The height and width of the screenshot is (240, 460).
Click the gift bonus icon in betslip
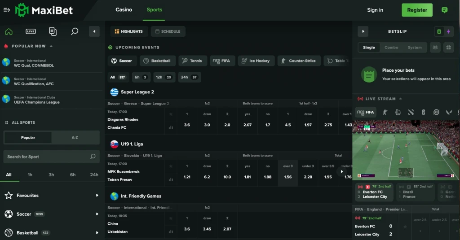(x=448, y=47)
